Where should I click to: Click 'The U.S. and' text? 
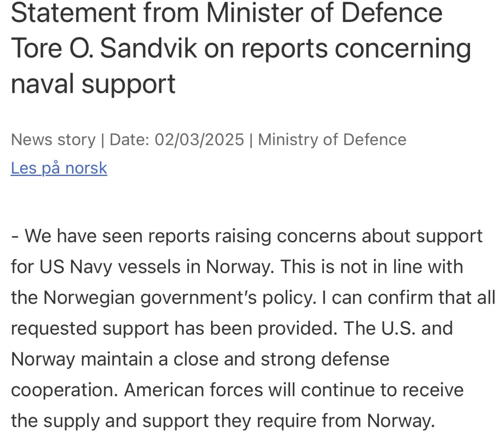(398, 328)
